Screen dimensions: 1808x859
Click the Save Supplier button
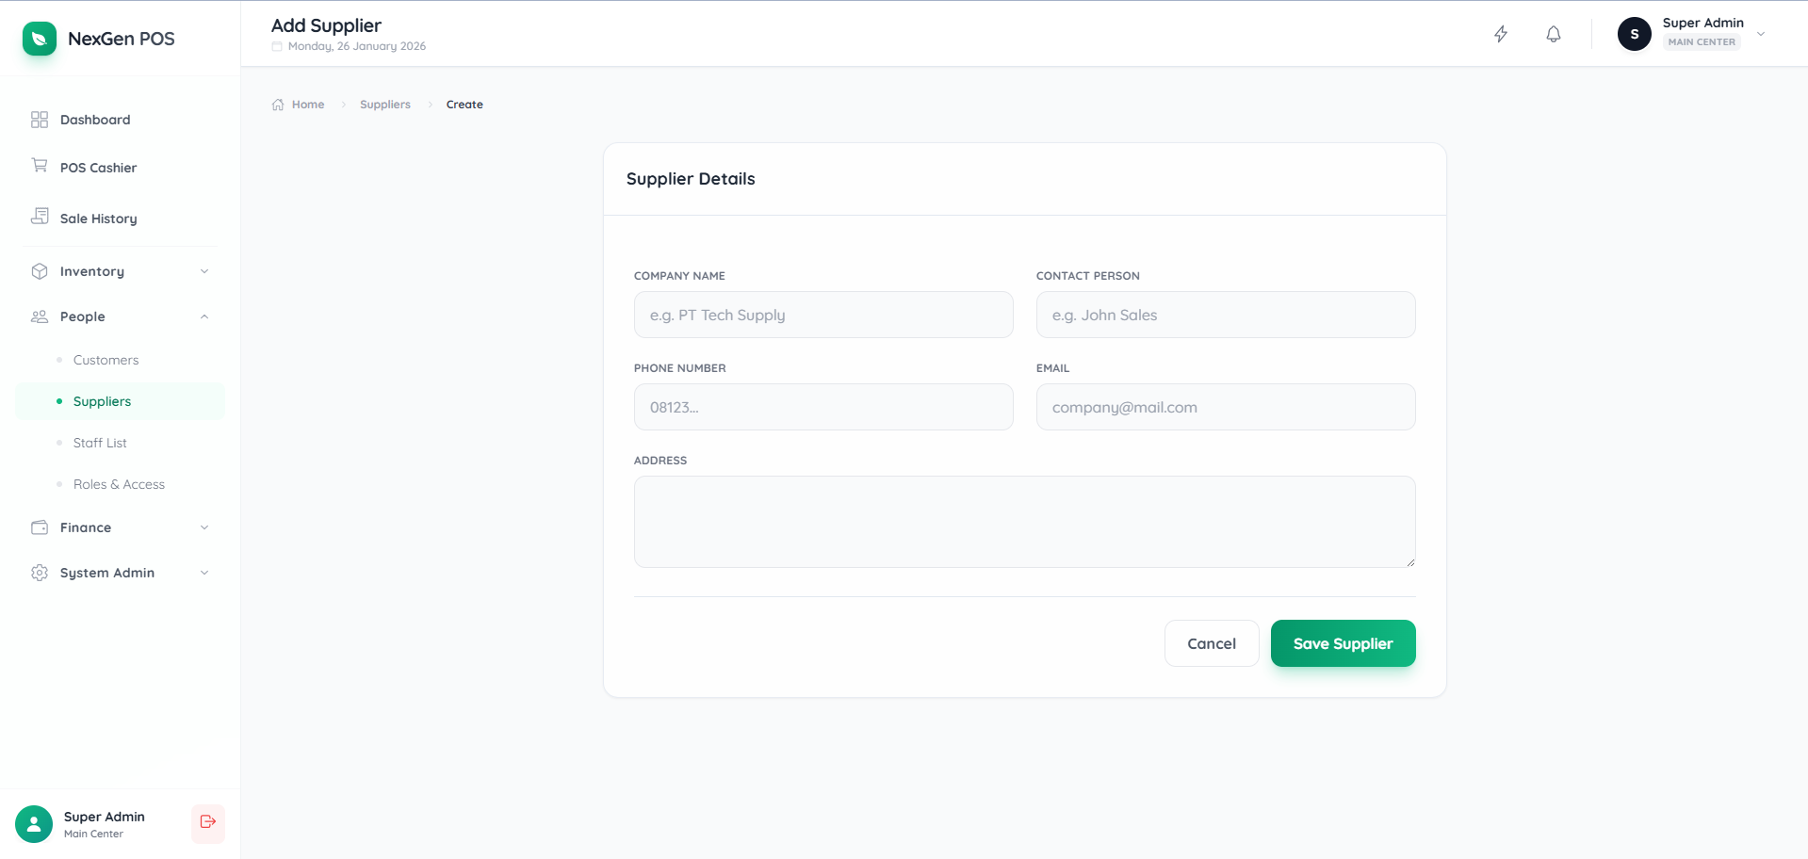click(x=1343, y=643)
